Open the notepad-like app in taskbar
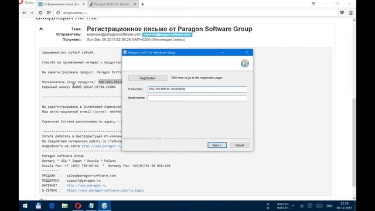Screen dimensions: 375x211 [x=91, y=206]
